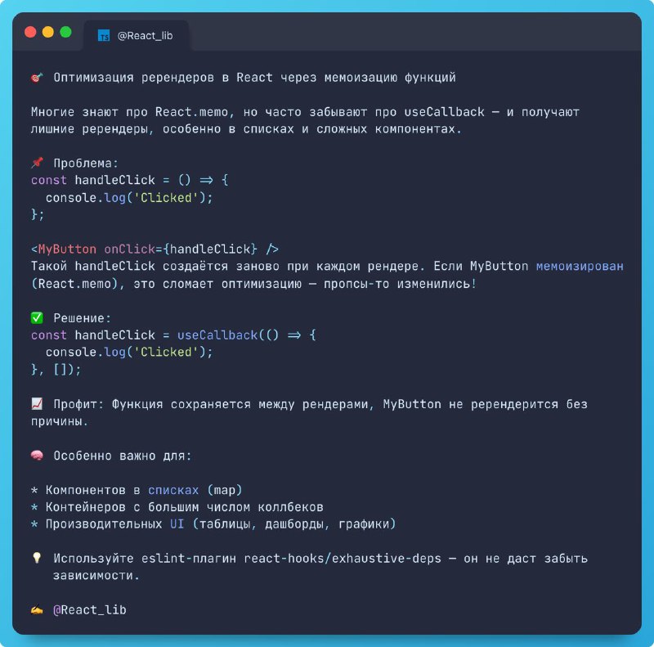Screen dimensions: 654x647
Task: Click the red close window dot
Action: pyautogui.click(x=30, y=32)
